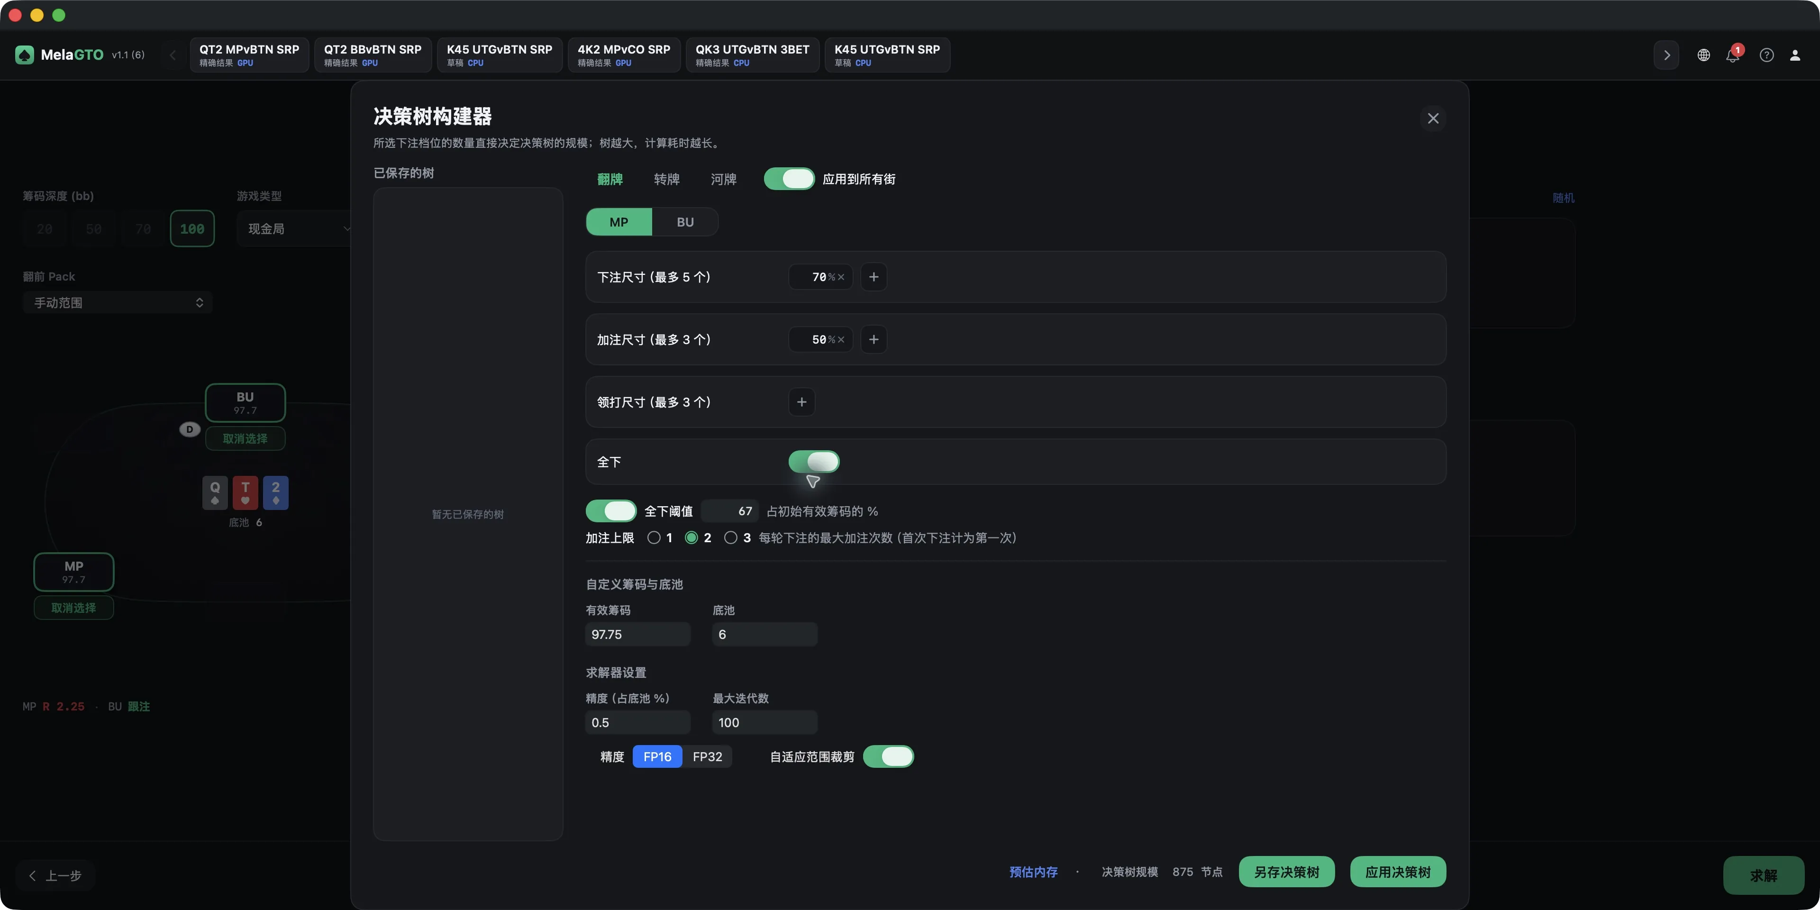Remove the 70% bet size chip

841,277
